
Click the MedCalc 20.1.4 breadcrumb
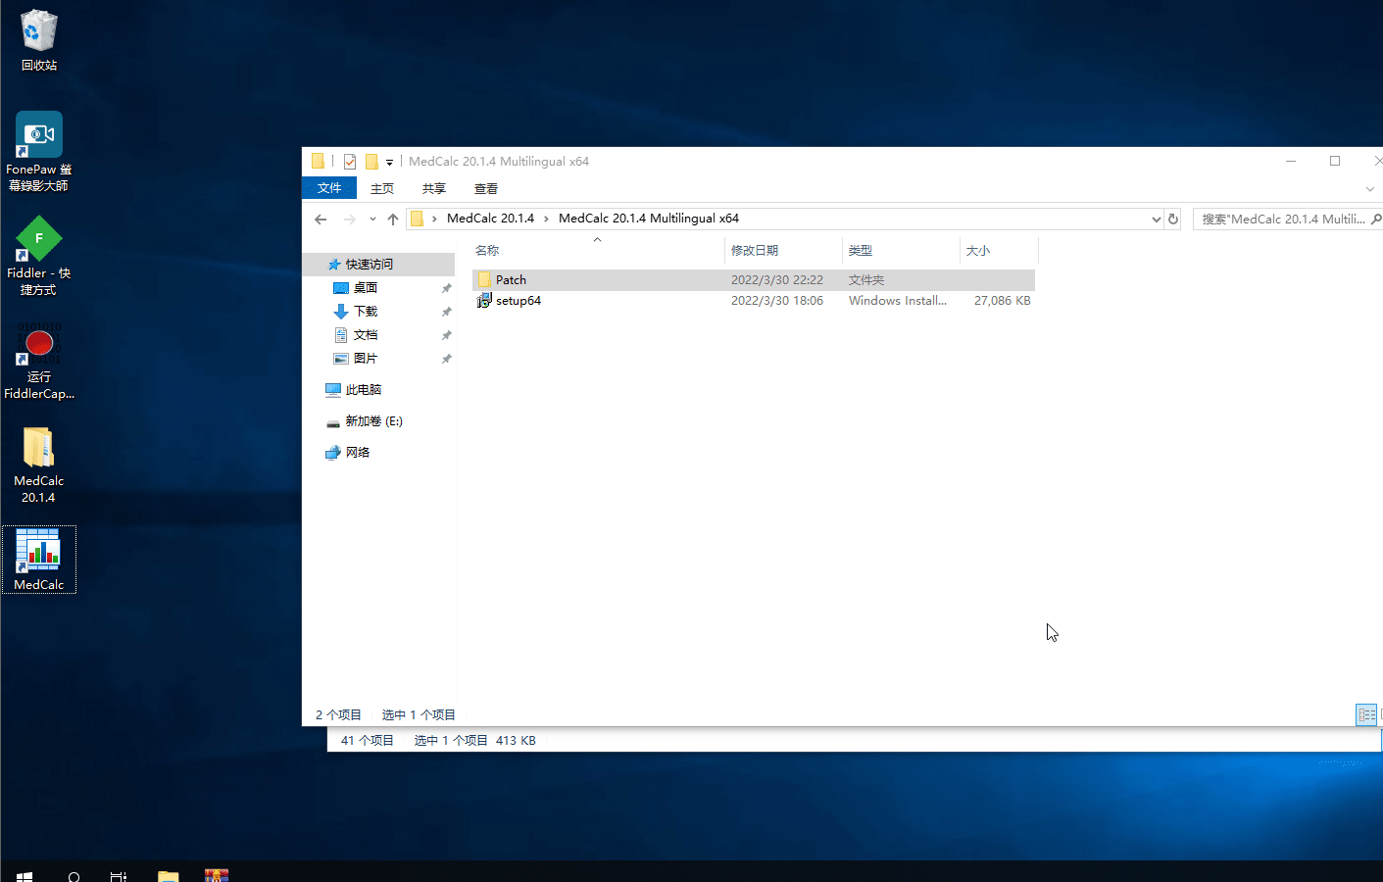[490, 219]
